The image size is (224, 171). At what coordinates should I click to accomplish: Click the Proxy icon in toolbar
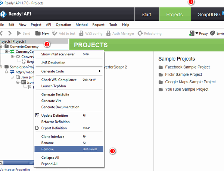192,33
